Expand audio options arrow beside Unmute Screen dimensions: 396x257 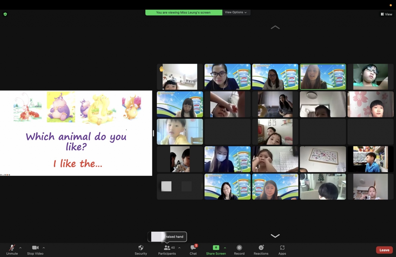20,248
